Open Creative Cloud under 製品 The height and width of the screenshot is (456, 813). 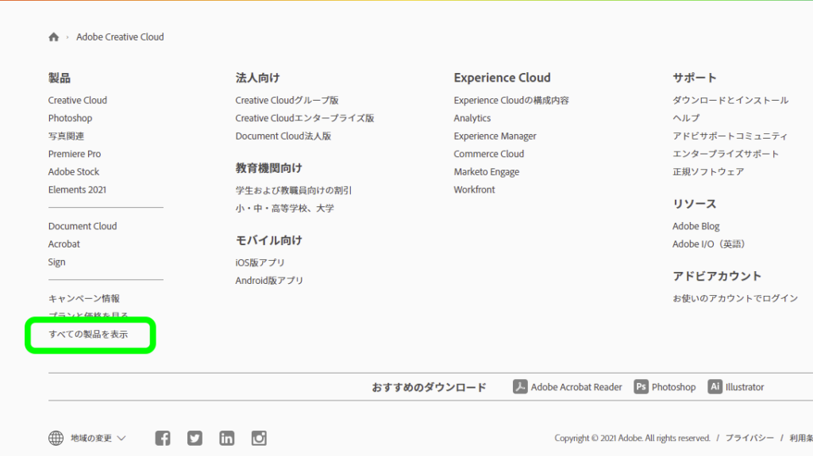pyautogui.click(x=77, y=100)
